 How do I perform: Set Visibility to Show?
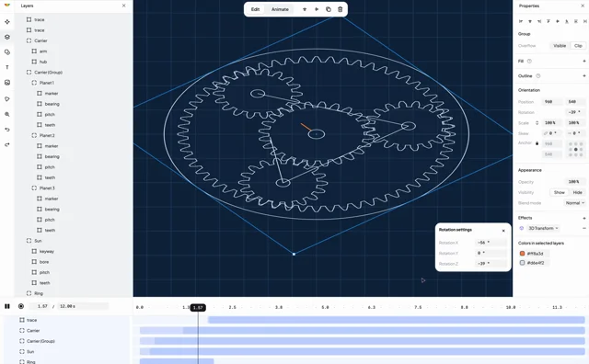560,192
